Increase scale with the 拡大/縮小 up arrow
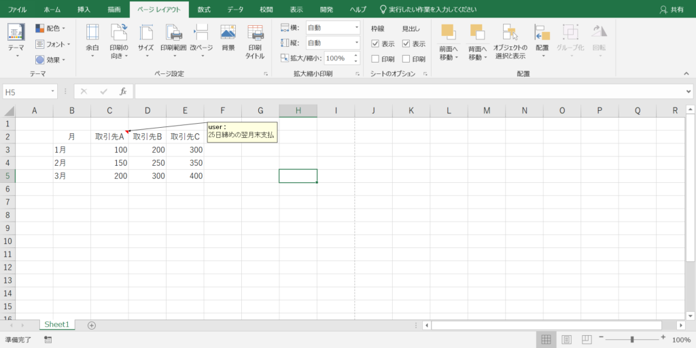This screenshot has height=348, width=696. click(355, 56)
